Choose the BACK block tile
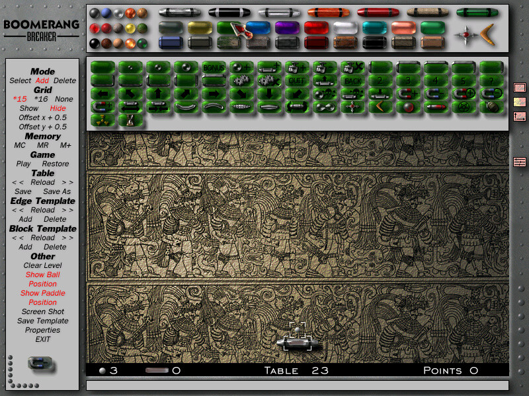Screen dimensions: 529x396 coord(352,81)
